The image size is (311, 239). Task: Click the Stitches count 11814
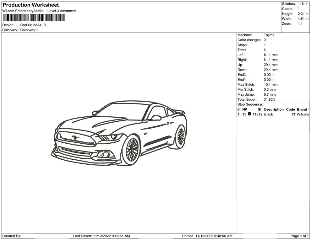tap(303, 4)
